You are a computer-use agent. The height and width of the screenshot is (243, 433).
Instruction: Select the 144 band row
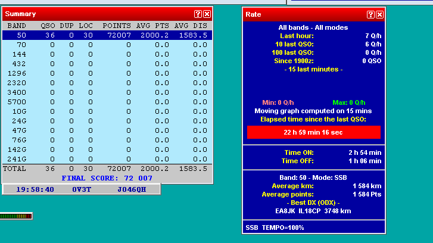[107, 54]
